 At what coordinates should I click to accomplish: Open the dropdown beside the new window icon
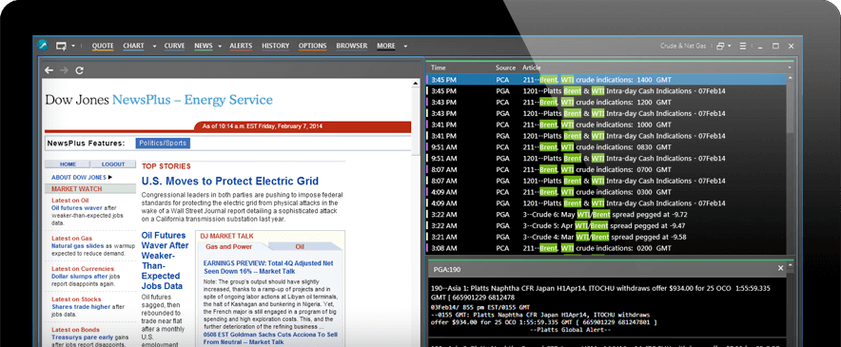pyautogui.click(x=73, y=47)
